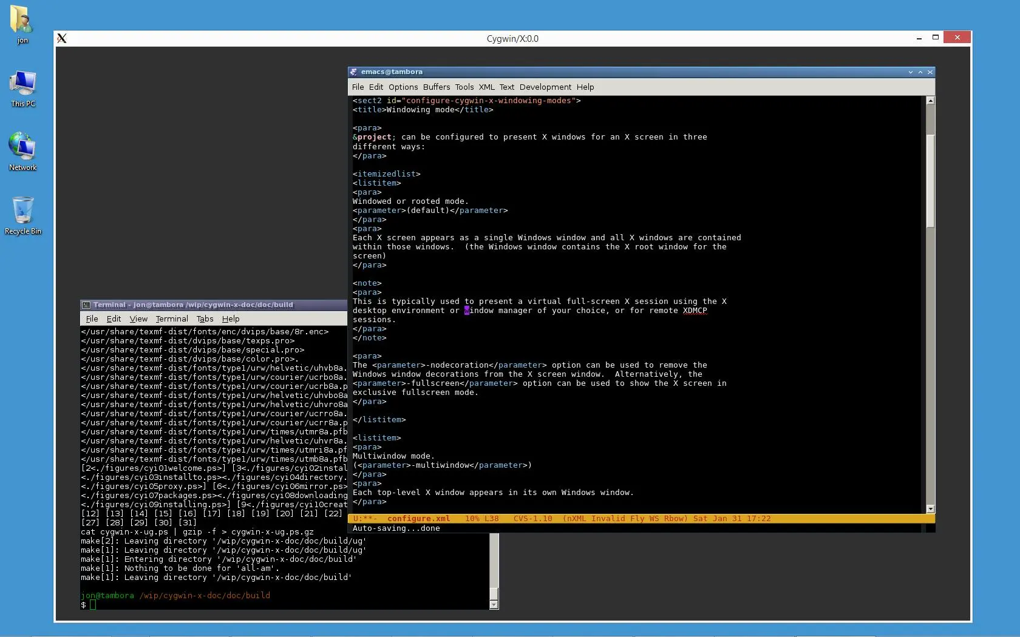
Task: Click the <itemizedlist> tag
Action: point(386,174)
